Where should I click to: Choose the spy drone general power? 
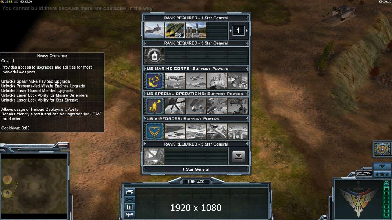click(154, 30)
